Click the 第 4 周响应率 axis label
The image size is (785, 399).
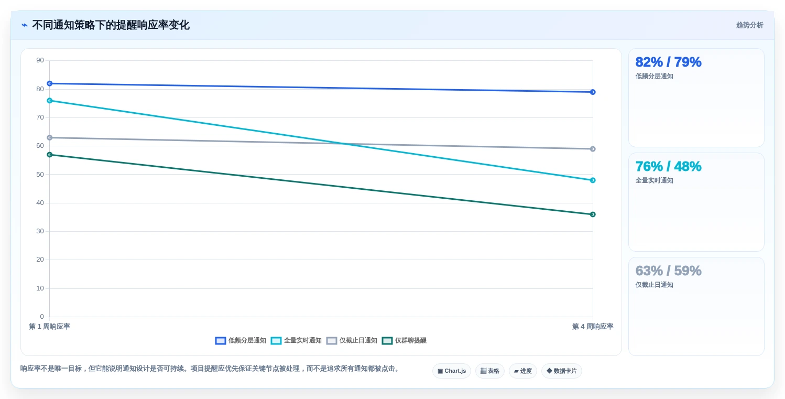593,327
